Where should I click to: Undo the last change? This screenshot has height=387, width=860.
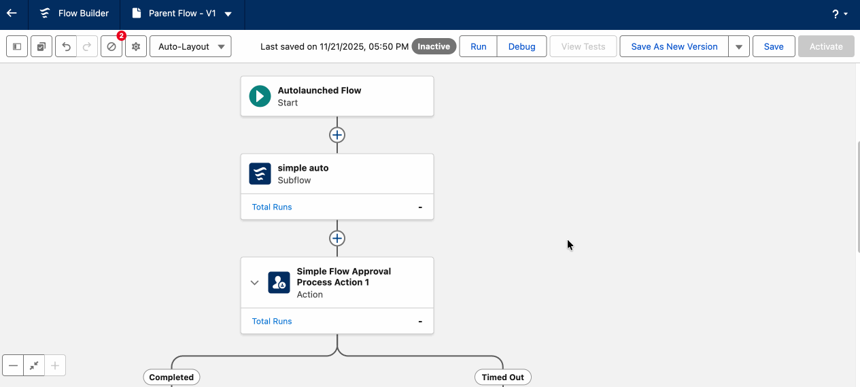66,46
